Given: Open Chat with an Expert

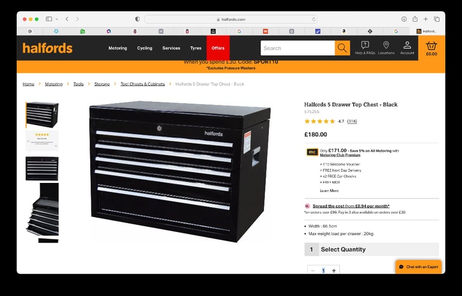Looking at the screenshot, I should [x=419, y=267].
